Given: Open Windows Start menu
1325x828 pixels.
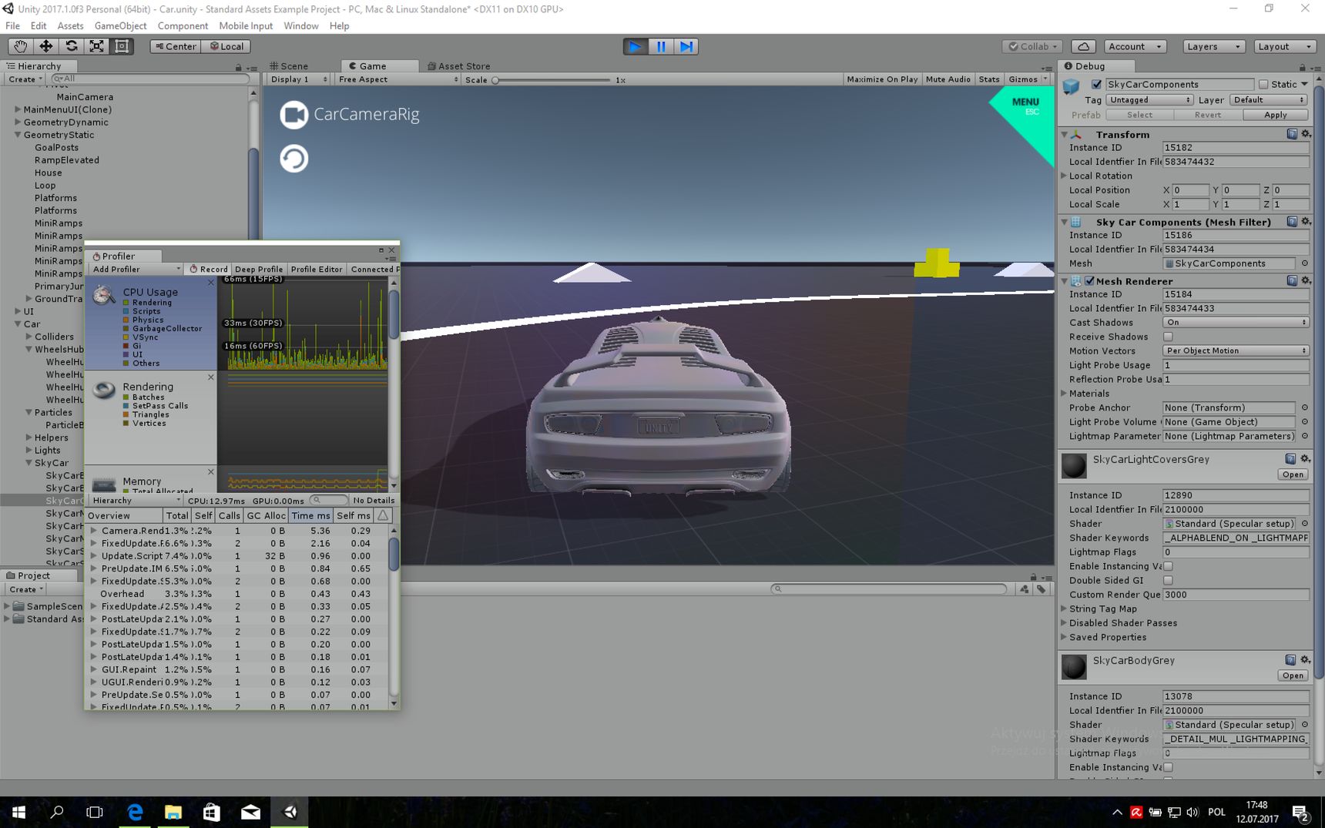Looking at the screenshot, I should click(18, 812).
